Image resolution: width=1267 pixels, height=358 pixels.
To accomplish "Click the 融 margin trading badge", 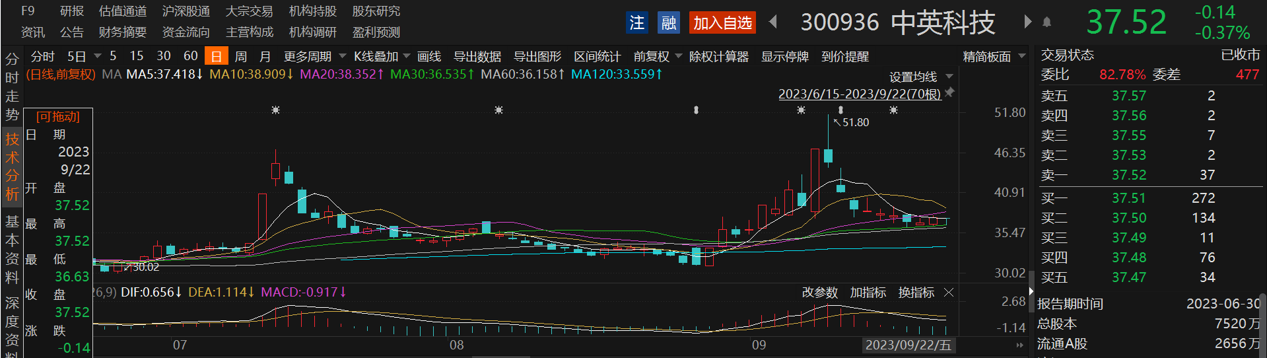I will (668, 23).
